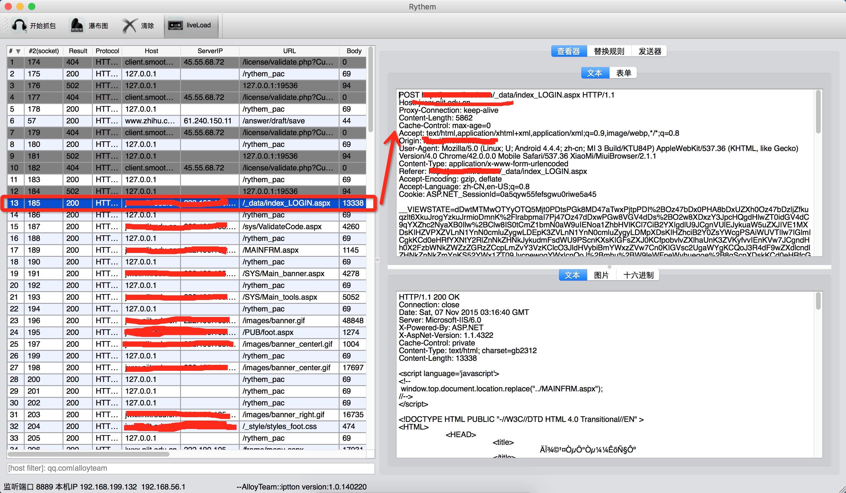Click the piano waterfall chart icon
This screenshot has height=493, width=846.
77,26
